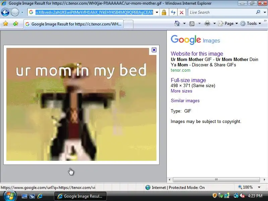Click Show Desktop quick launch icon

click(24, 196)
